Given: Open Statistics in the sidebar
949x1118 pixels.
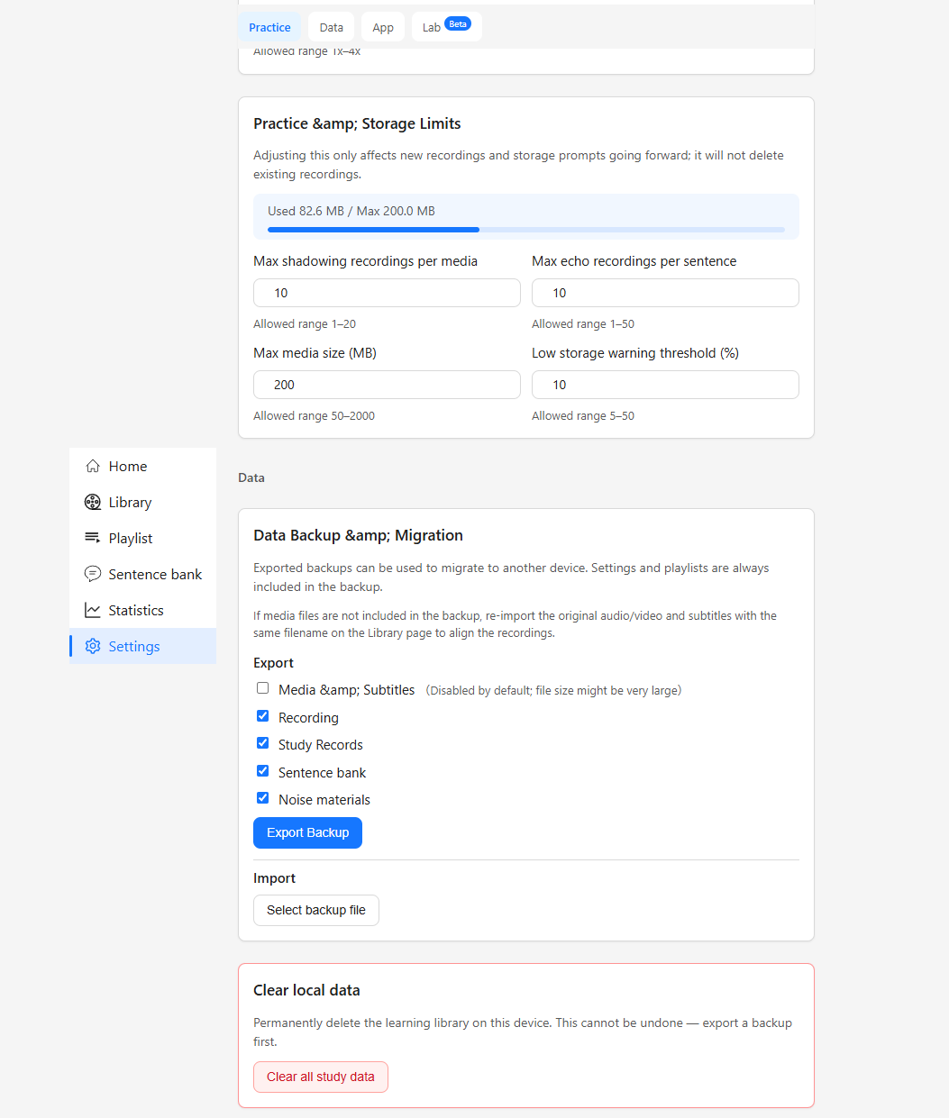Looking at the screenshot, I should point(142,610).
